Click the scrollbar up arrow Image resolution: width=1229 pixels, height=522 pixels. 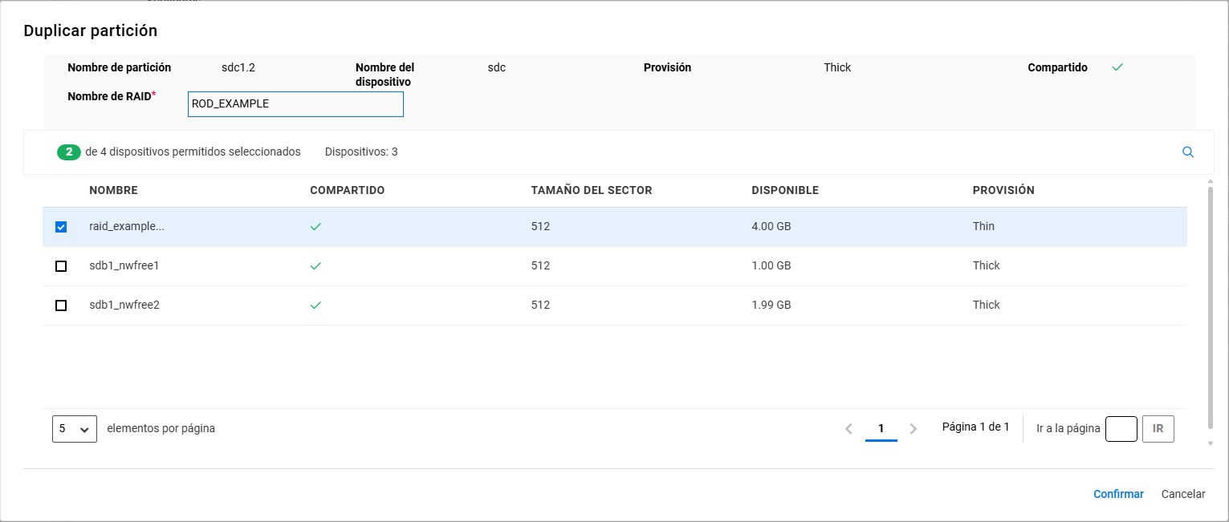pos(1210,183)
